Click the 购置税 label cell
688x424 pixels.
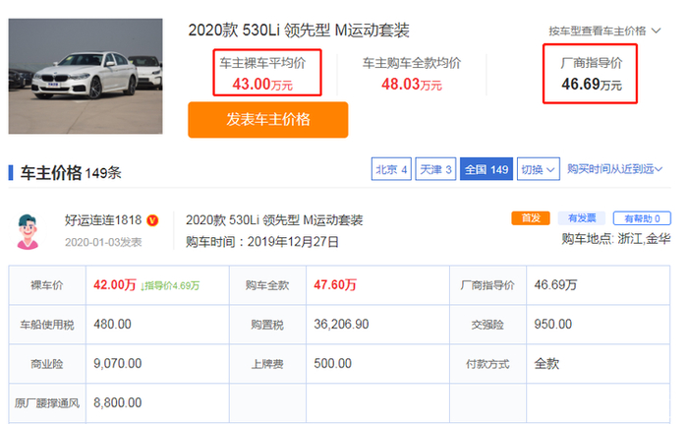267,325
